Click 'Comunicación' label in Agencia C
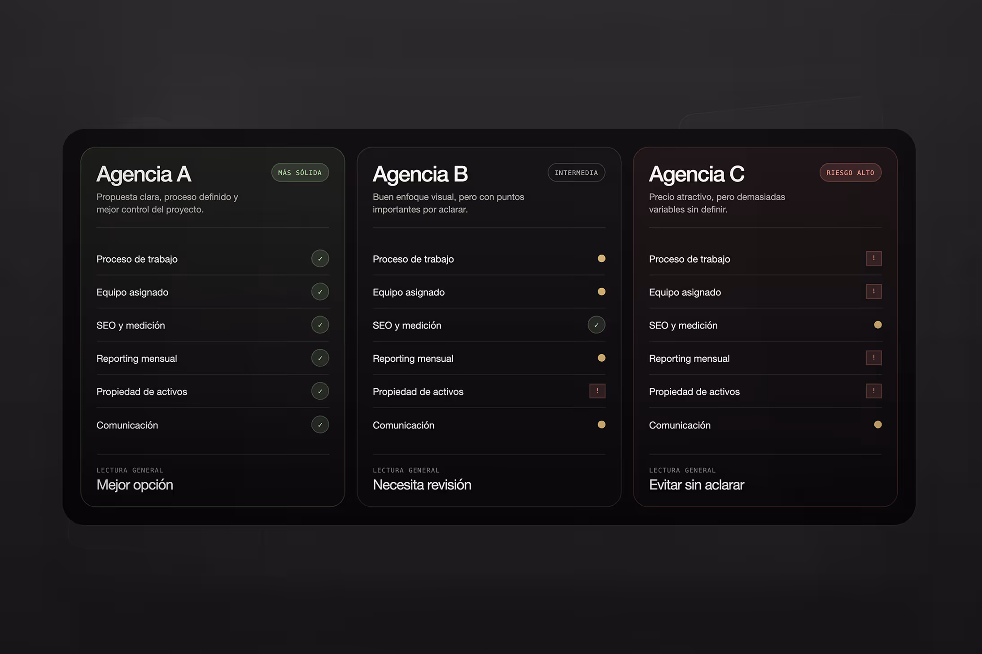This screenshot has height=654, width=982. click(680, 425)
